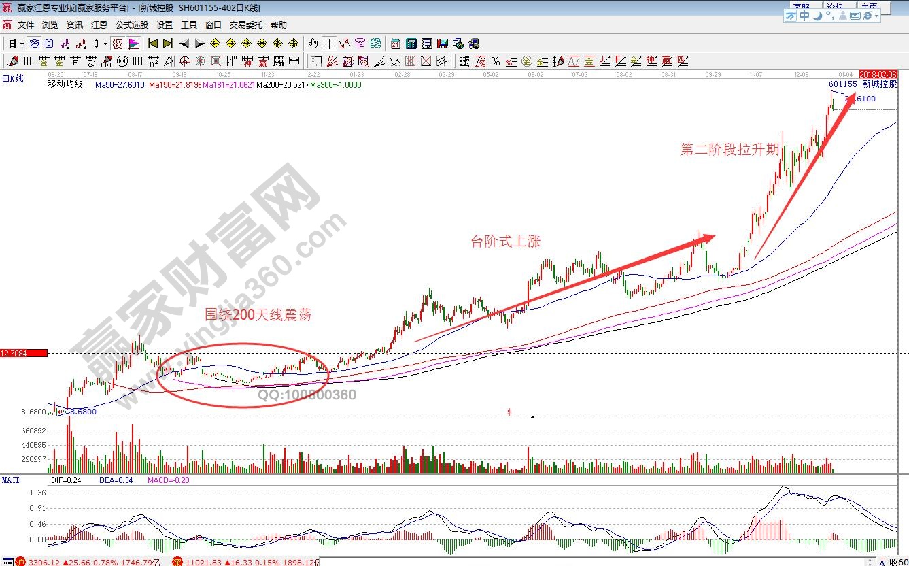Open the candlestick style dropdown arrow
Viewport: 909px width, 566px height.
tap(105, 44)
